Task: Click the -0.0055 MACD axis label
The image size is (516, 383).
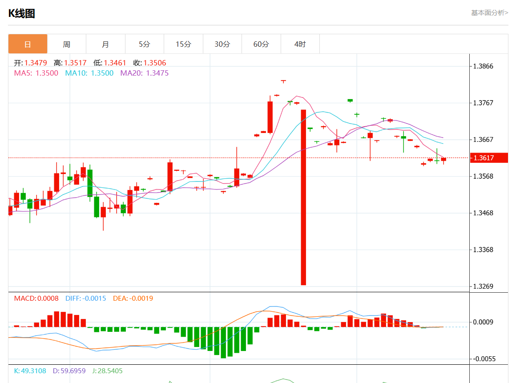Action: pos(484,359)
